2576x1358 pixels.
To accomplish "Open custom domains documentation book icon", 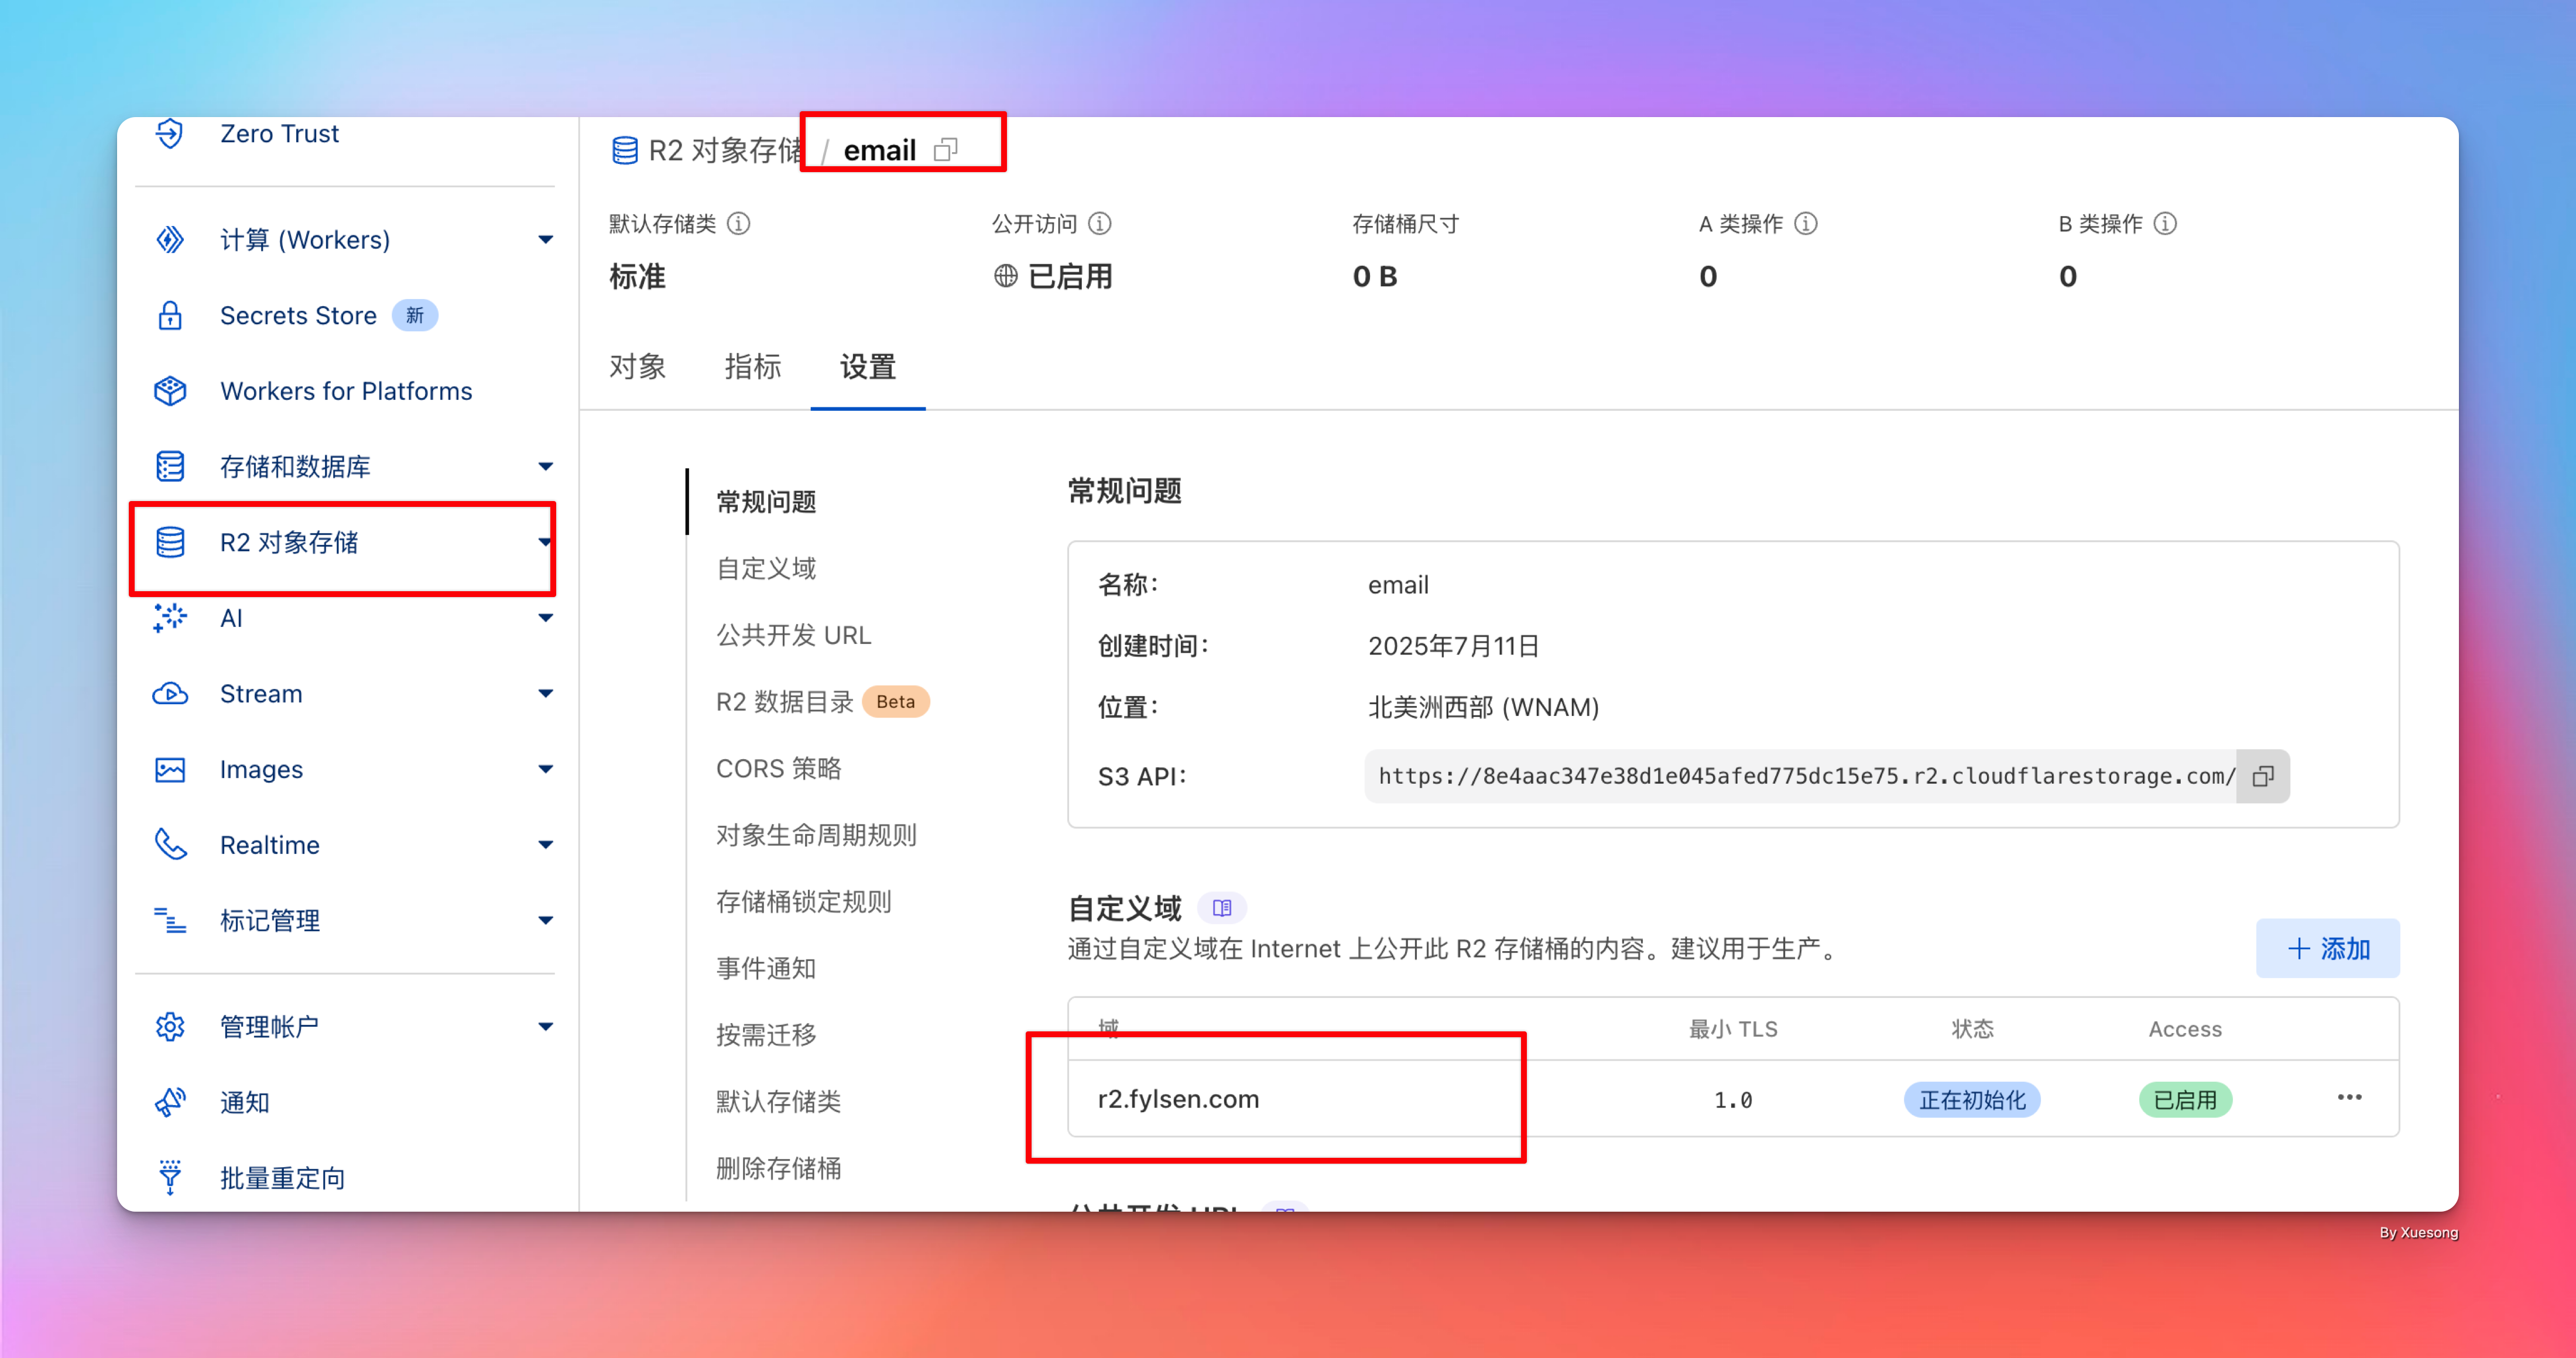I will (x=1222, y=908).
